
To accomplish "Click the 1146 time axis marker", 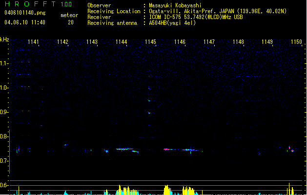I will pos(180,42).
